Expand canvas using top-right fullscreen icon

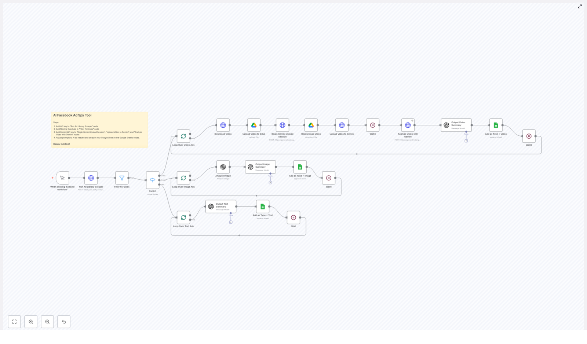[x=580, y=6]
